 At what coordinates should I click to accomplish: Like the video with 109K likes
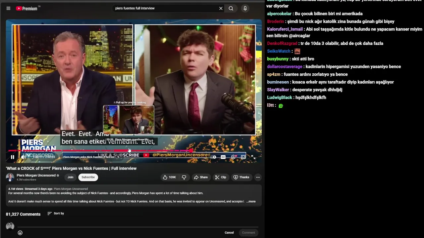point(169,177)
